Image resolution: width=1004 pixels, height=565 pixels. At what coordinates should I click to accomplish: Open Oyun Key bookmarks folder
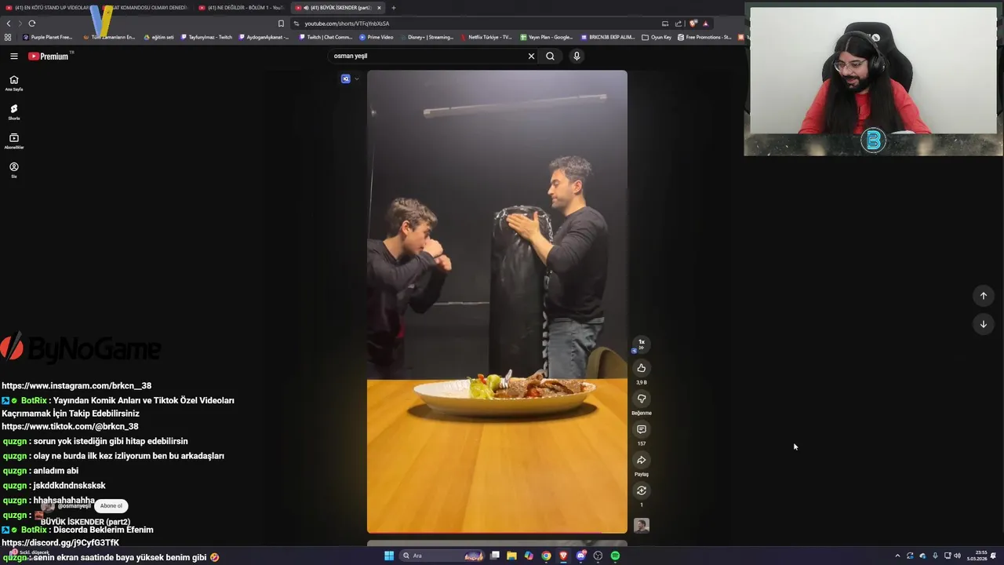pyautogui.click(x=657, y=37)
